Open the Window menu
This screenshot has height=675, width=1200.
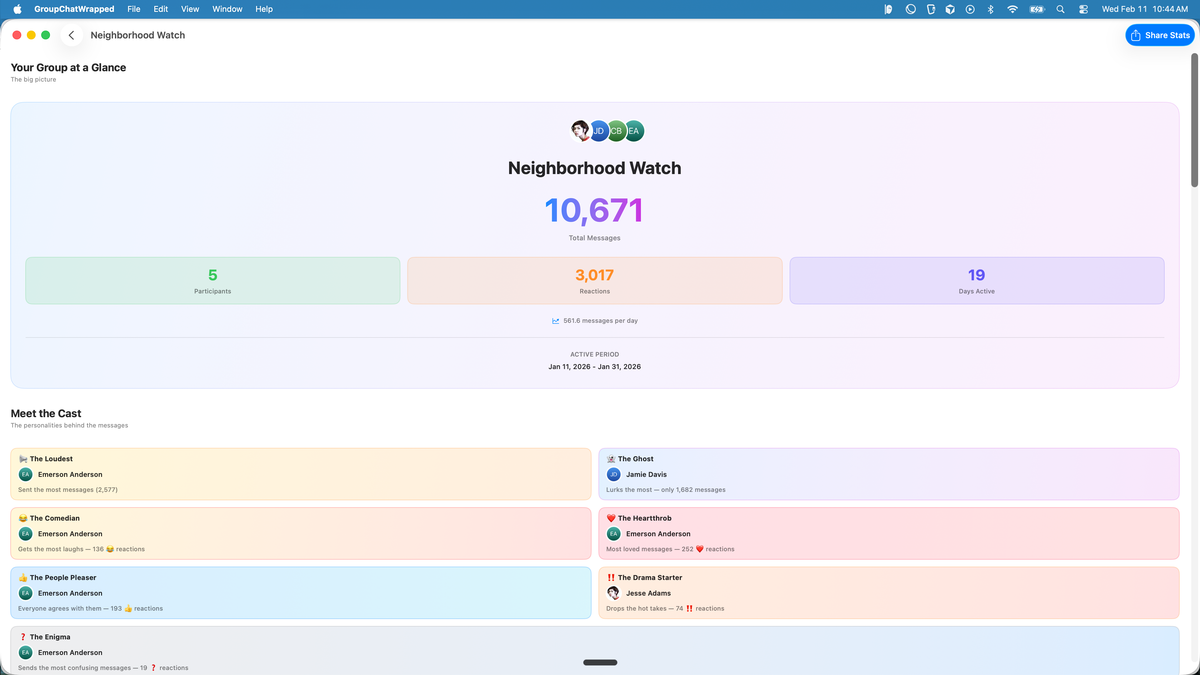tap(227, 9)
